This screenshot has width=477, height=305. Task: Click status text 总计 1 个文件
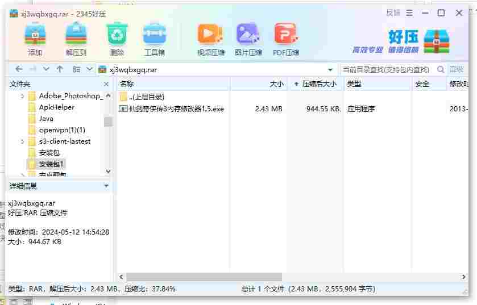click(x=263, y=289)
